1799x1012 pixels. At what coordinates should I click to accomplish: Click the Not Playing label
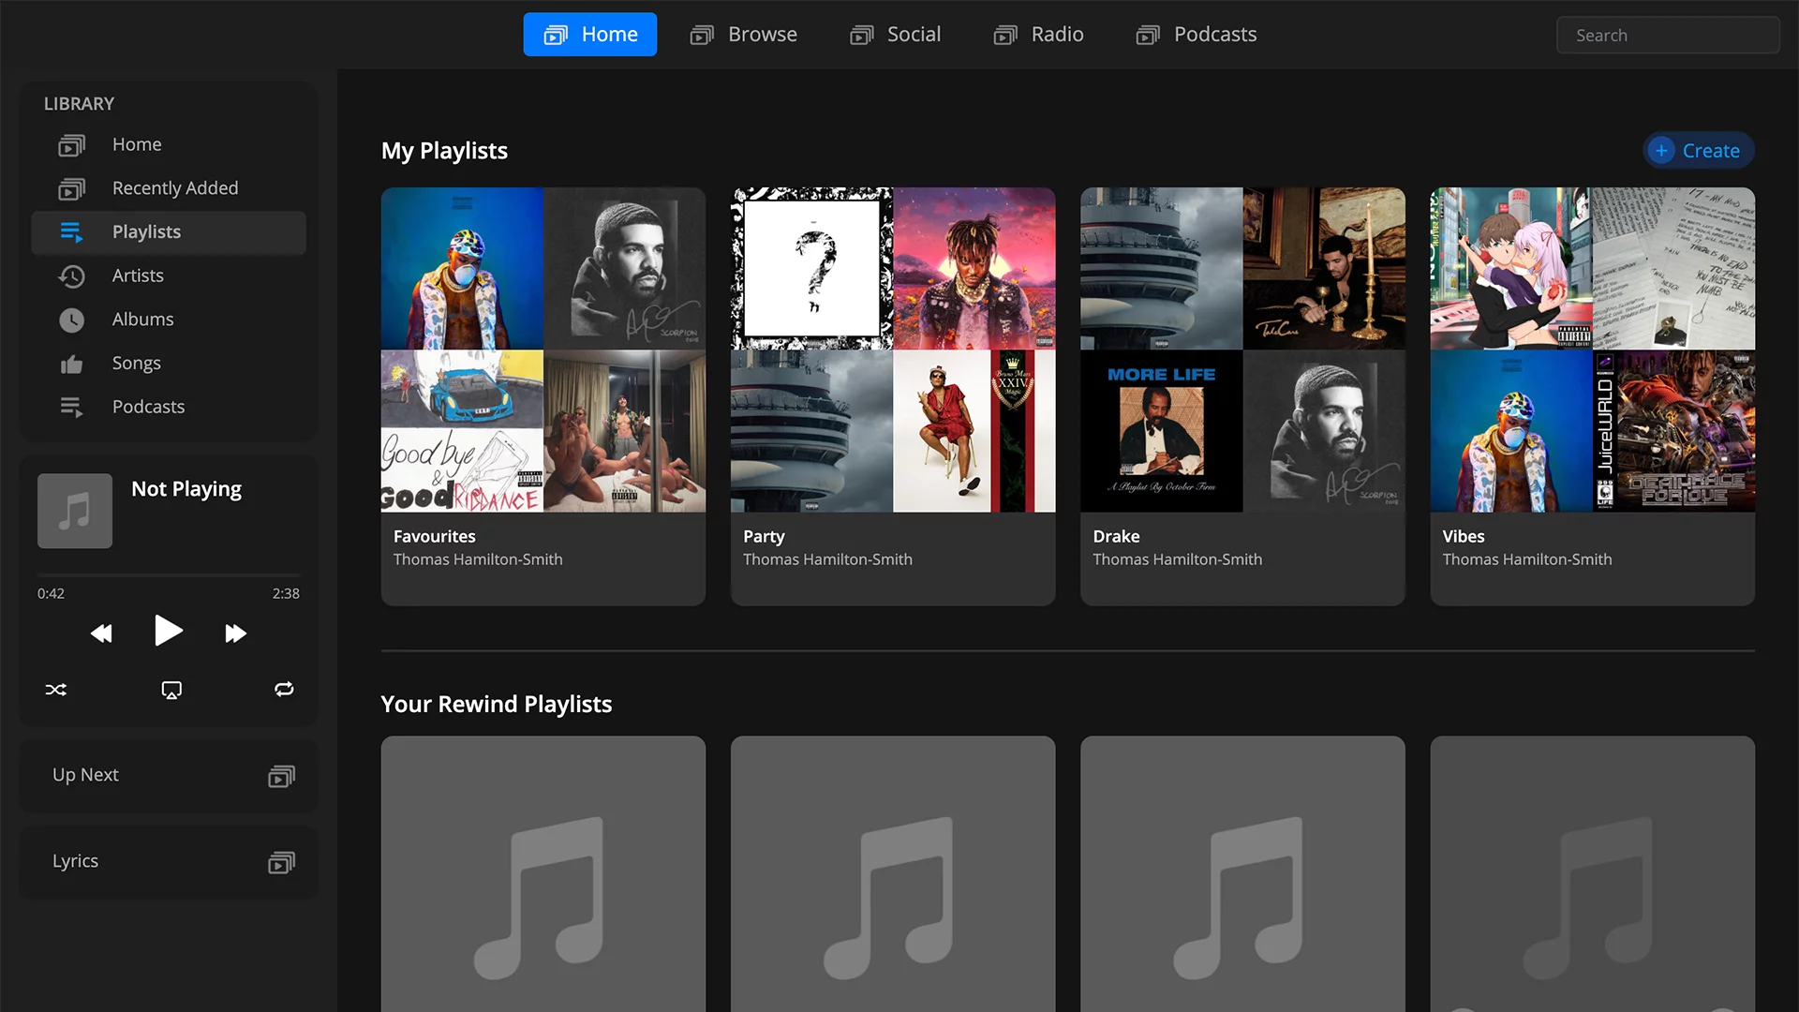pyautogui.click(x=186, y=489)
